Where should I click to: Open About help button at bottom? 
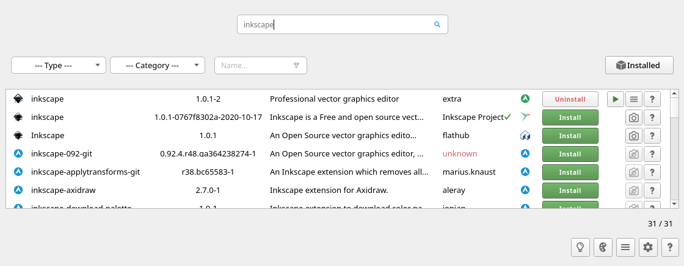[671, 247]
